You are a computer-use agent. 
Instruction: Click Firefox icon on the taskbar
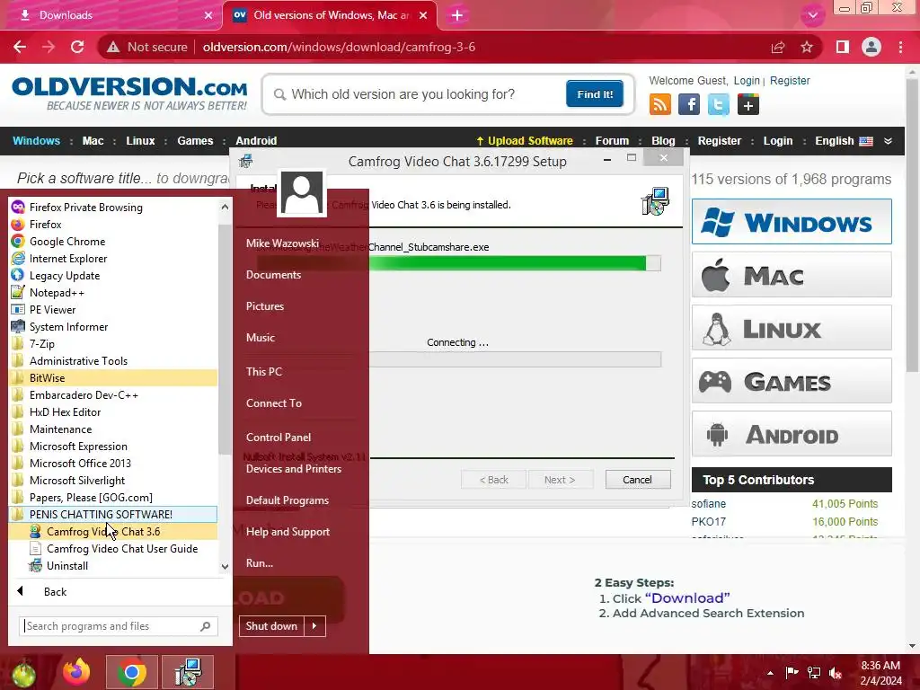tap(77, 672)
